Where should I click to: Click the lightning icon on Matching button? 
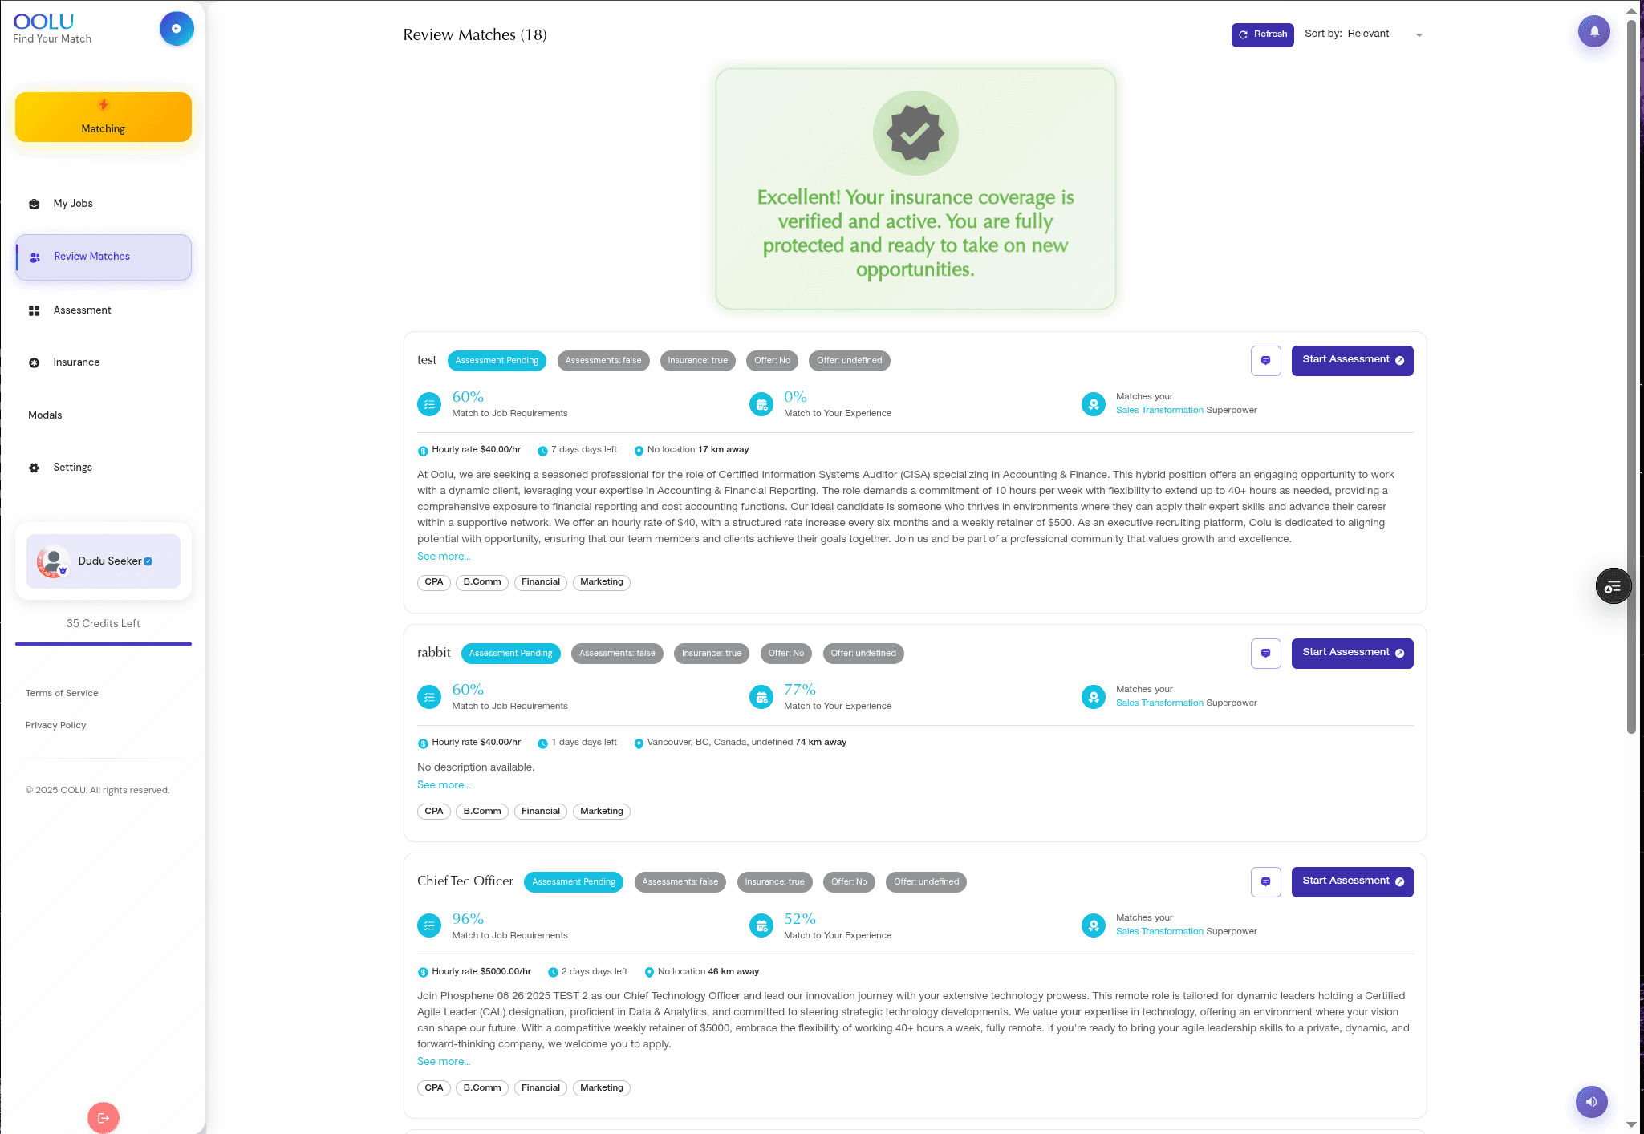103,104
